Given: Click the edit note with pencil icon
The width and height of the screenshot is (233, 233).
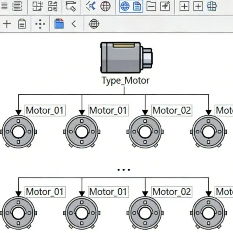Looking at the screenshot, I should tap(165, 6).
